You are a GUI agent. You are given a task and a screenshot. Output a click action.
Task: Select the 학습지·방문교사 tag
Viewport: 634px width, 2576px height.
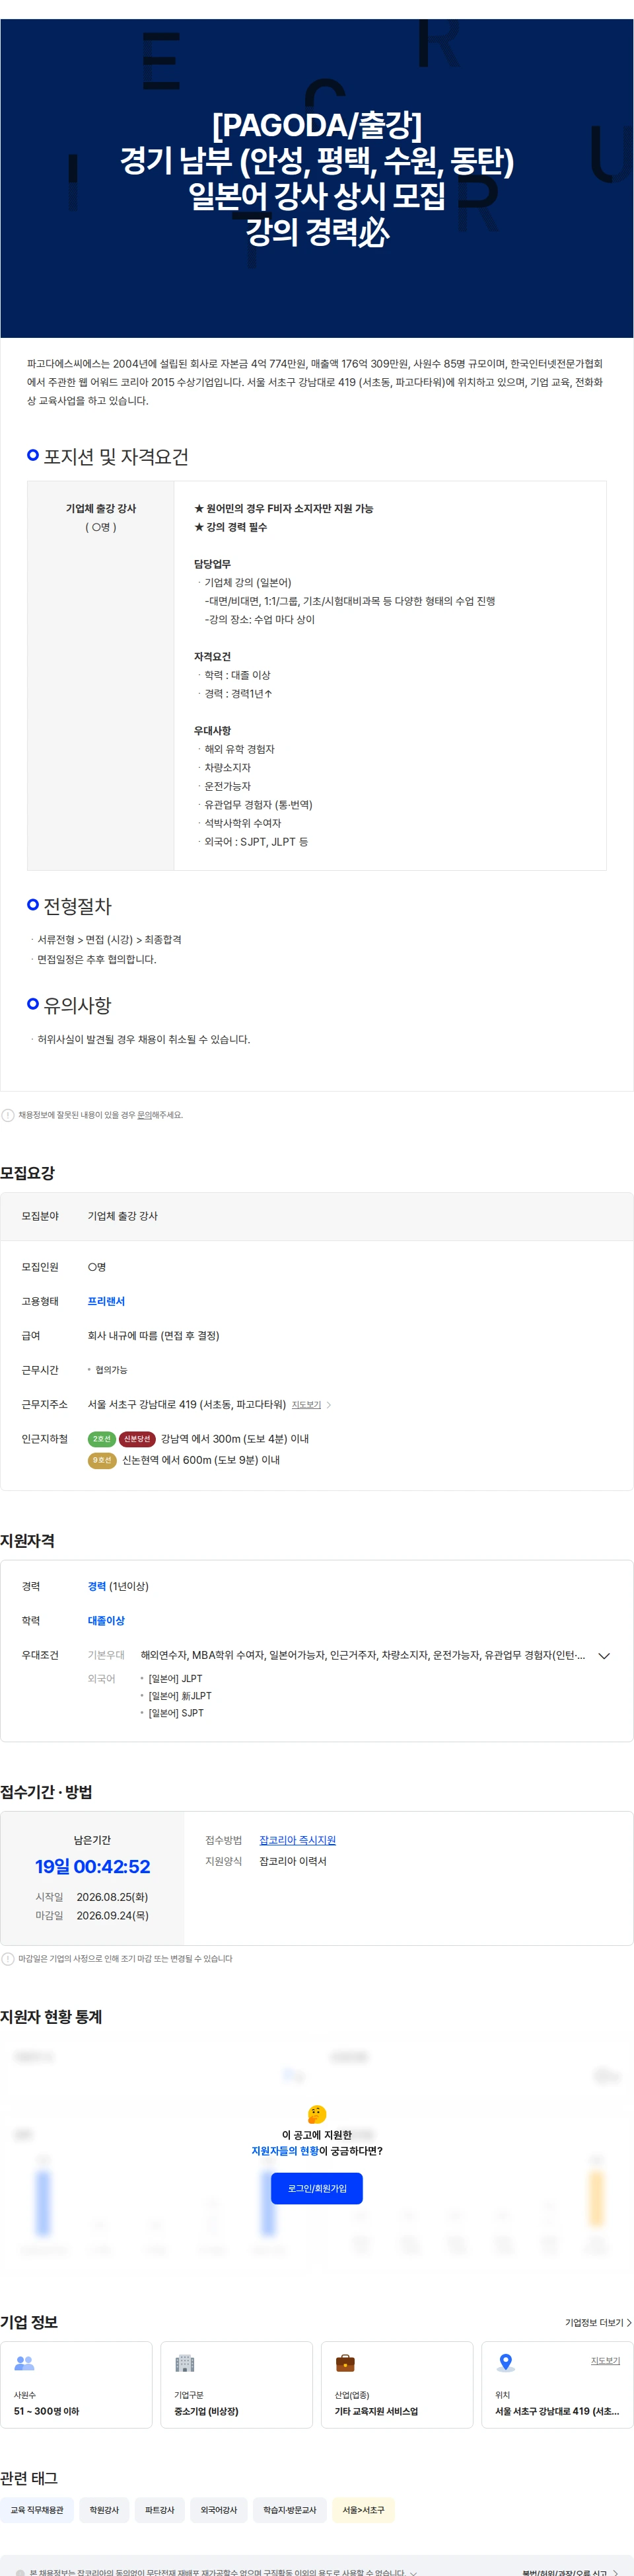tap(289, 2510)
